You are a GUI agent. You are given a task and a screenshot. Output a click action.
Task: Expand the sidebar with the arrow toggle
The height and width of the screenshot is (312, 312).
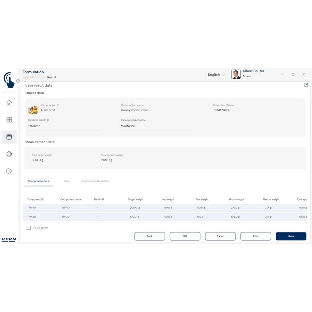tap(18, 81)
